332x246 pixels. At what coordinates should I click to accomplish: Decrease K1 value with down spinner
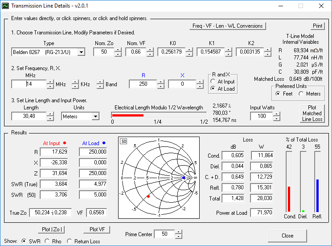click(x=229, y=54)
